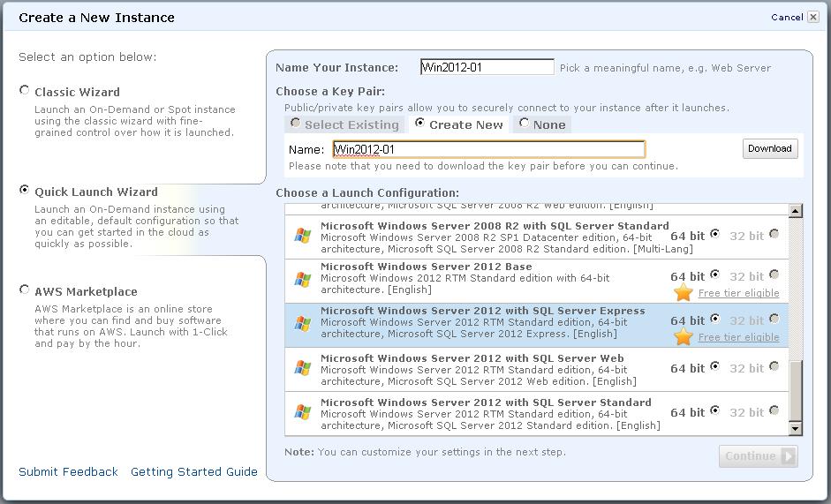Image resolution: width=831 pixels, height=504 pixels.
Task: Click Windows icon beside Server 2012 SQL Express
Action: tap(303, 323)
